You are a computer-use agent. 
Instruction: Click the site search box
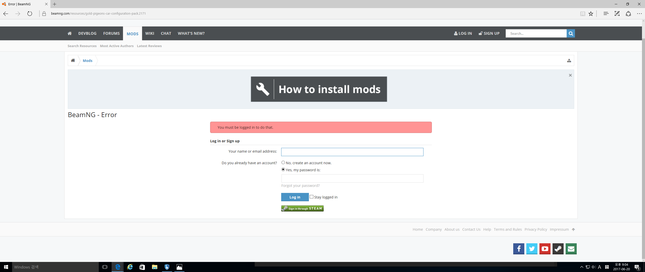click(x=536, y=33)
